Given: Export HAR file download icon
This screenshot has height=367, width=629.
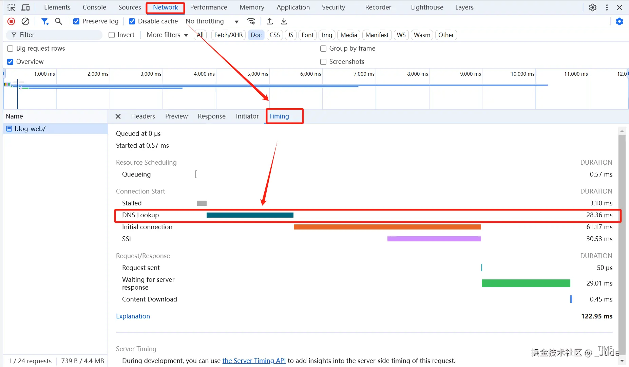Looking at the screenshot, I should pyautogui.click(x=284, y=21).
